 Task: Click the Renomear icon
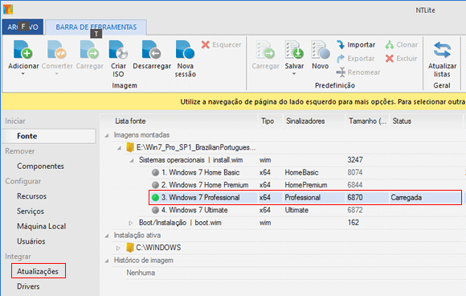point(341,72)
